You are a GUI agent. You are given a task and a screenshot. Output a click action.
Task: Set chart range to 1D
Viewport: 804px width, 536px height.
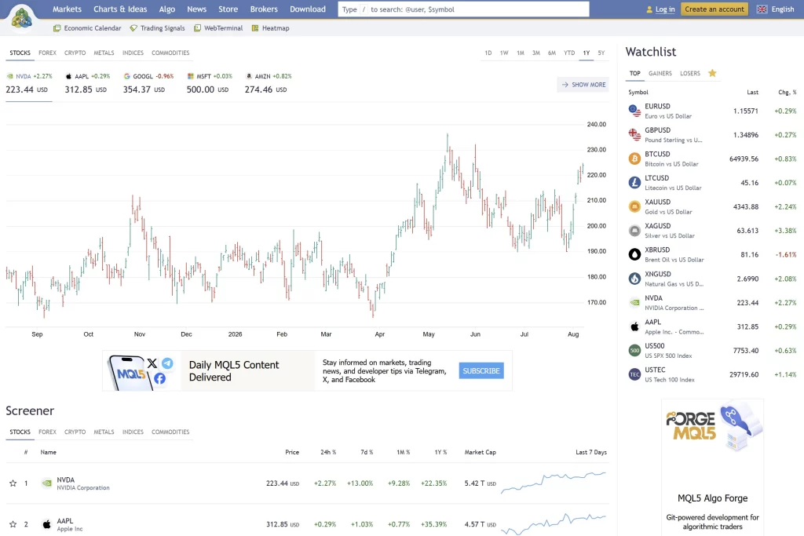(488, 53)
